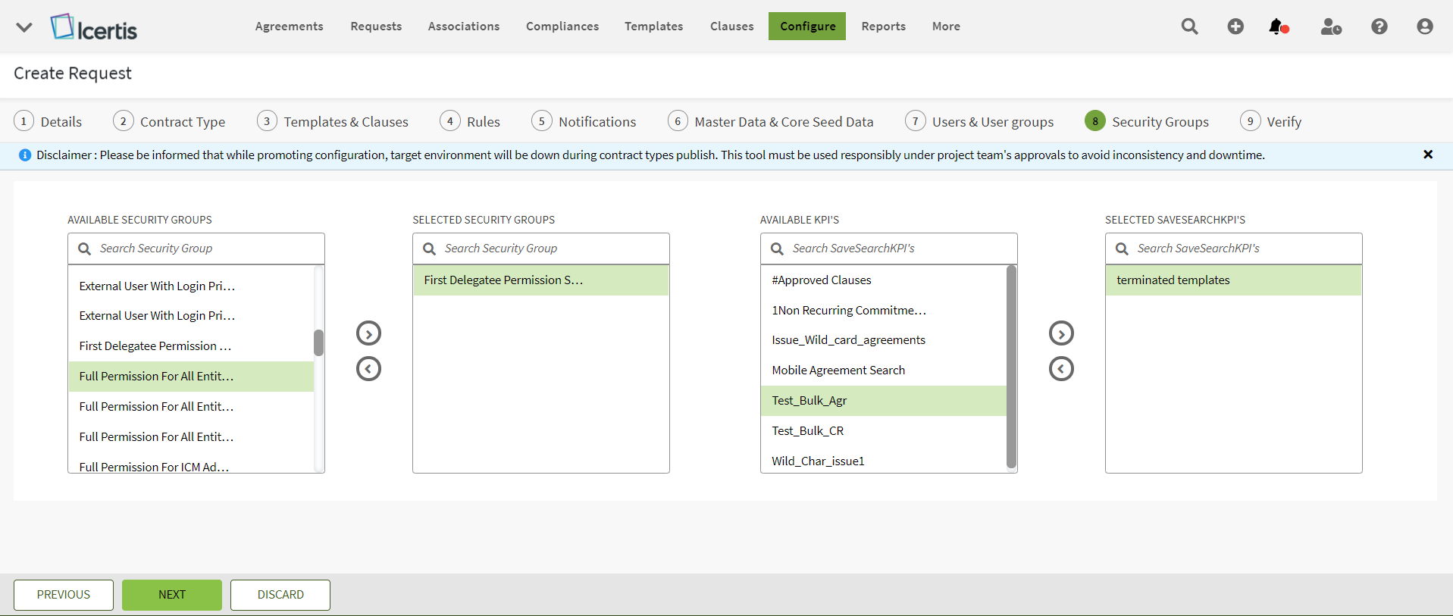Open the More menu

tap(946, 27)
